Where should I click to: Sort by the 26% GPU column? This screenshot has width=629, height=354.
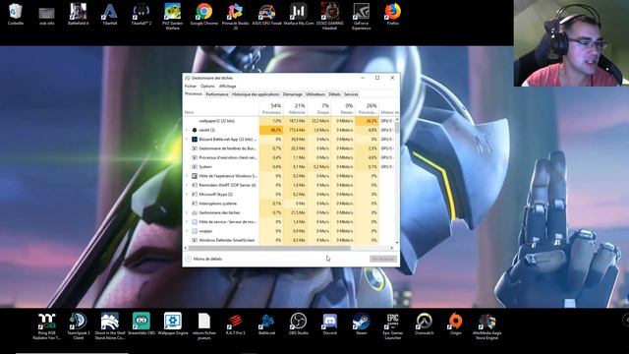click(367, 108)
